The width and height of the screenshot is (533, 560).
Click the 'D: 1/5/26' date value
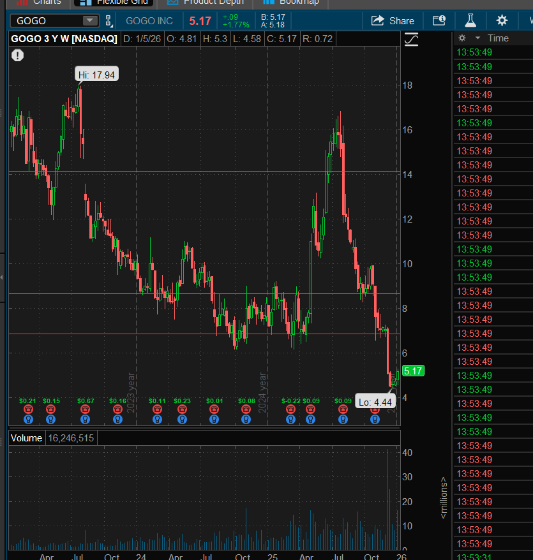pyautogui.click(x=142, y=38)
